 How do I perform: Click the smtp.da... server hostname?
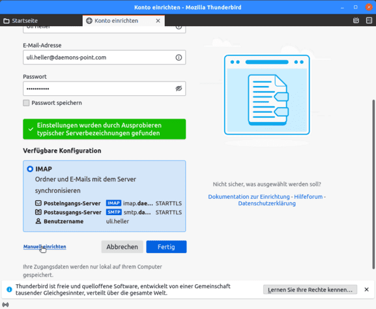pos(137,213)
